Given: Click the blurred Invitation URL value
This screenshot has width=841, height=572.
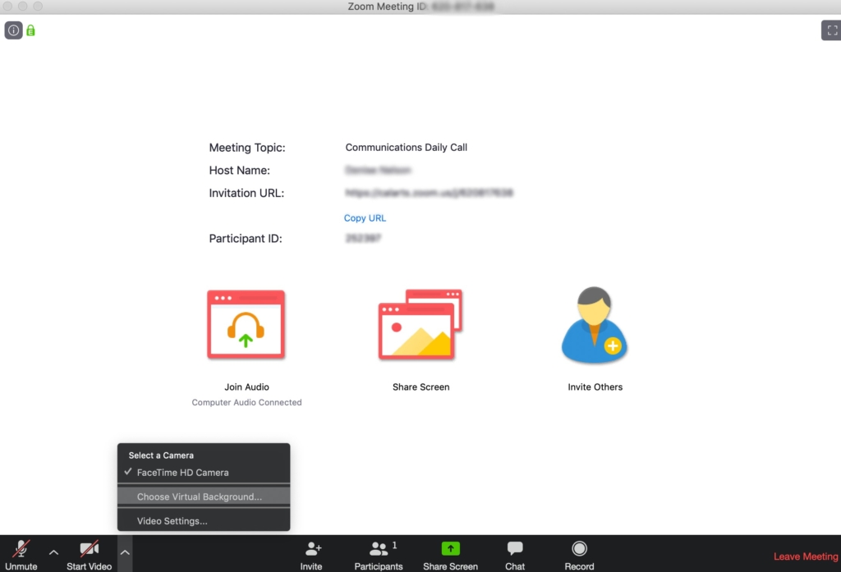Looking at the screenshot, I should (429, 193).
